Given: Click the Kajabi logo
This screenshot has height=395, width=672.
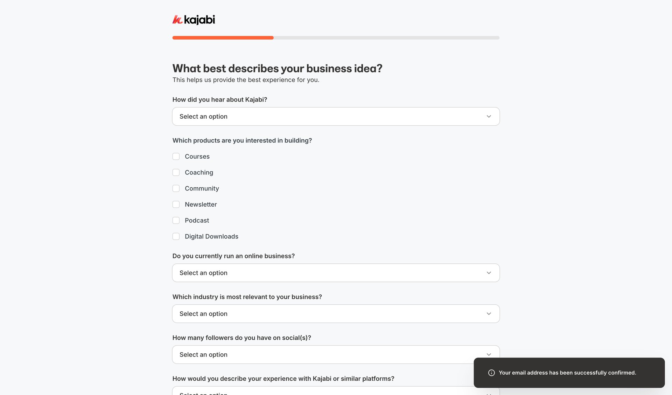Looking at the screenshot, I should point(194,20).
